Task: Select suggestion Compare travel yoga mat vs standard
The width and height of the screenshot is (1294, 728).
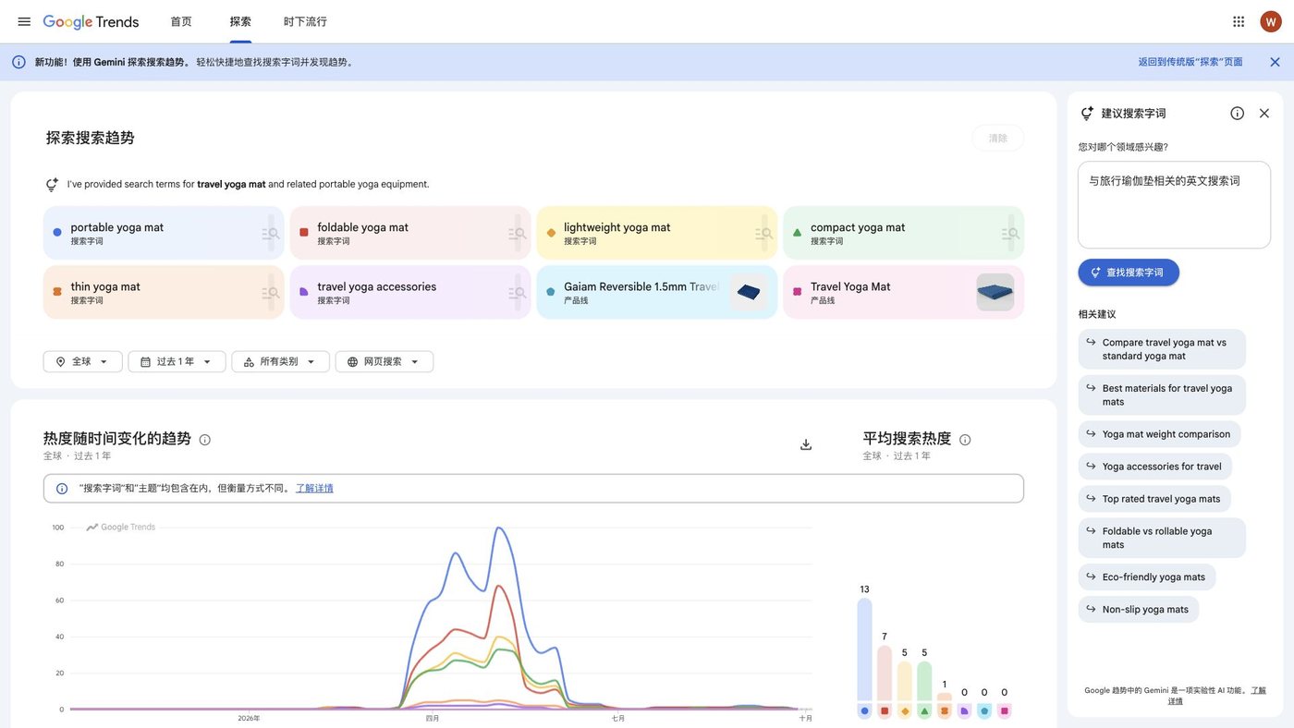Action: (x=1162, y=349)
